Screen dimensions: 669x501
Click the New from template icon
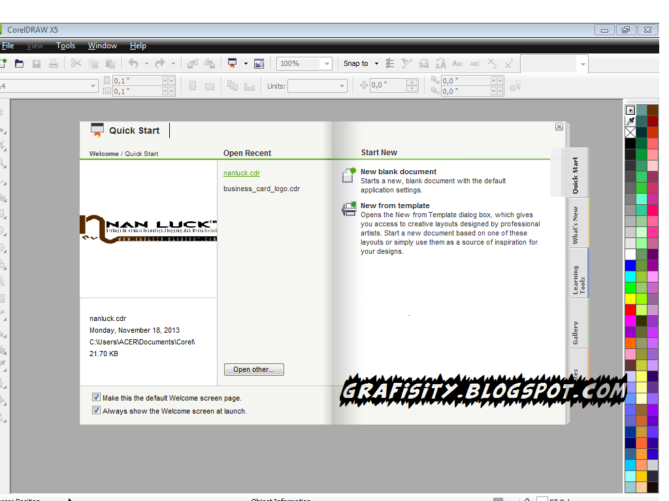(x=349, y=209)
